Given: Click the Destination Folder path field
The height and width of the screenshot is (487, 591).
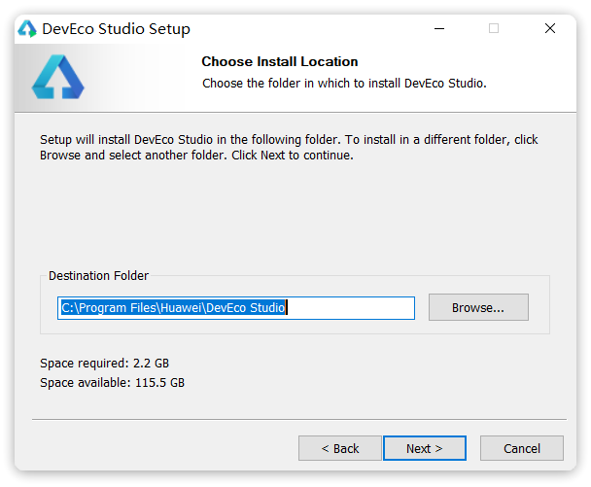Looking at the screenshot, I should click(x=236, y=308).
